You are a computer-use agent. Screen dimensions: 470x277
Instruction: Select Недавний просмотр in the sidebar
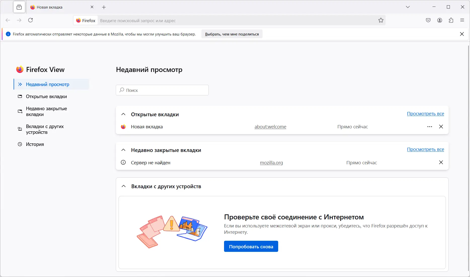coord(47,84)
